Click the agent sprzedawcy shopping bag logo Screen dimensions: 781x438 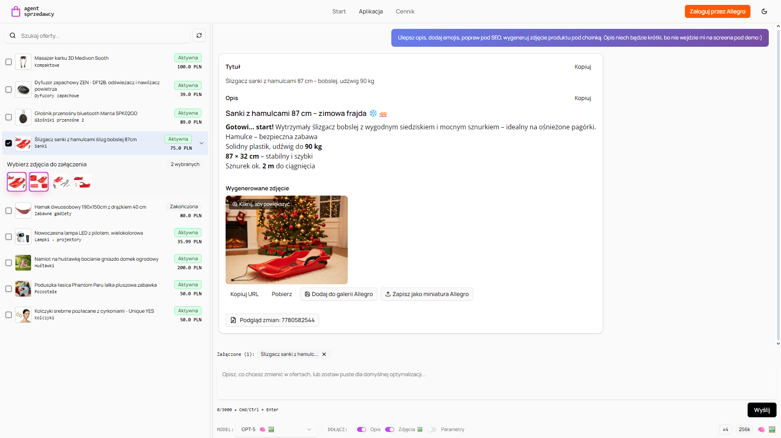[x=15, y=11]
